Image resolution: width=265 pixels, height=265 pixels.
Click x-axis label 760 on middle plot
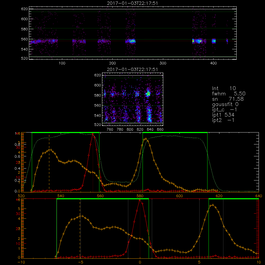pos(110,130)
